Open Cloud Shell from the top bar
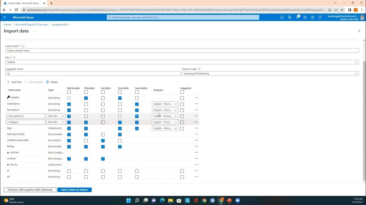This screenshot has width=366, height=205. pyautogui.click(x=282, y=17)
